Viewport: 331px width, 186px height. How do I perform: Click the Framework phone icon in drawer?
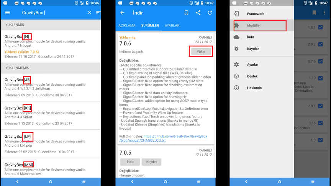click(x=236, y=14)
